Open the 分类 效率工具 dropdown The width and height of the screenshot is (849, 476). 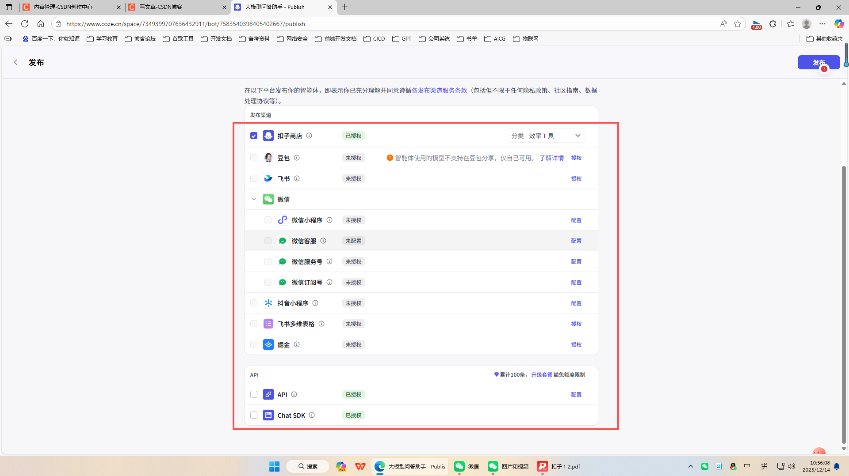click(546, 136)
